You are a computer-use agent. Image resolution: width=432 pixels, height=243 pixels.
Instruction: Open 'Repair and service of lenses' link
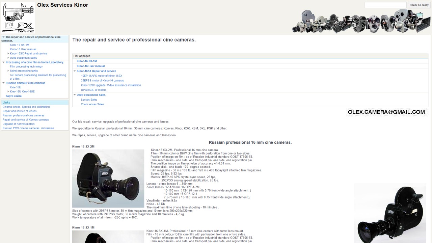pos(20,111)
